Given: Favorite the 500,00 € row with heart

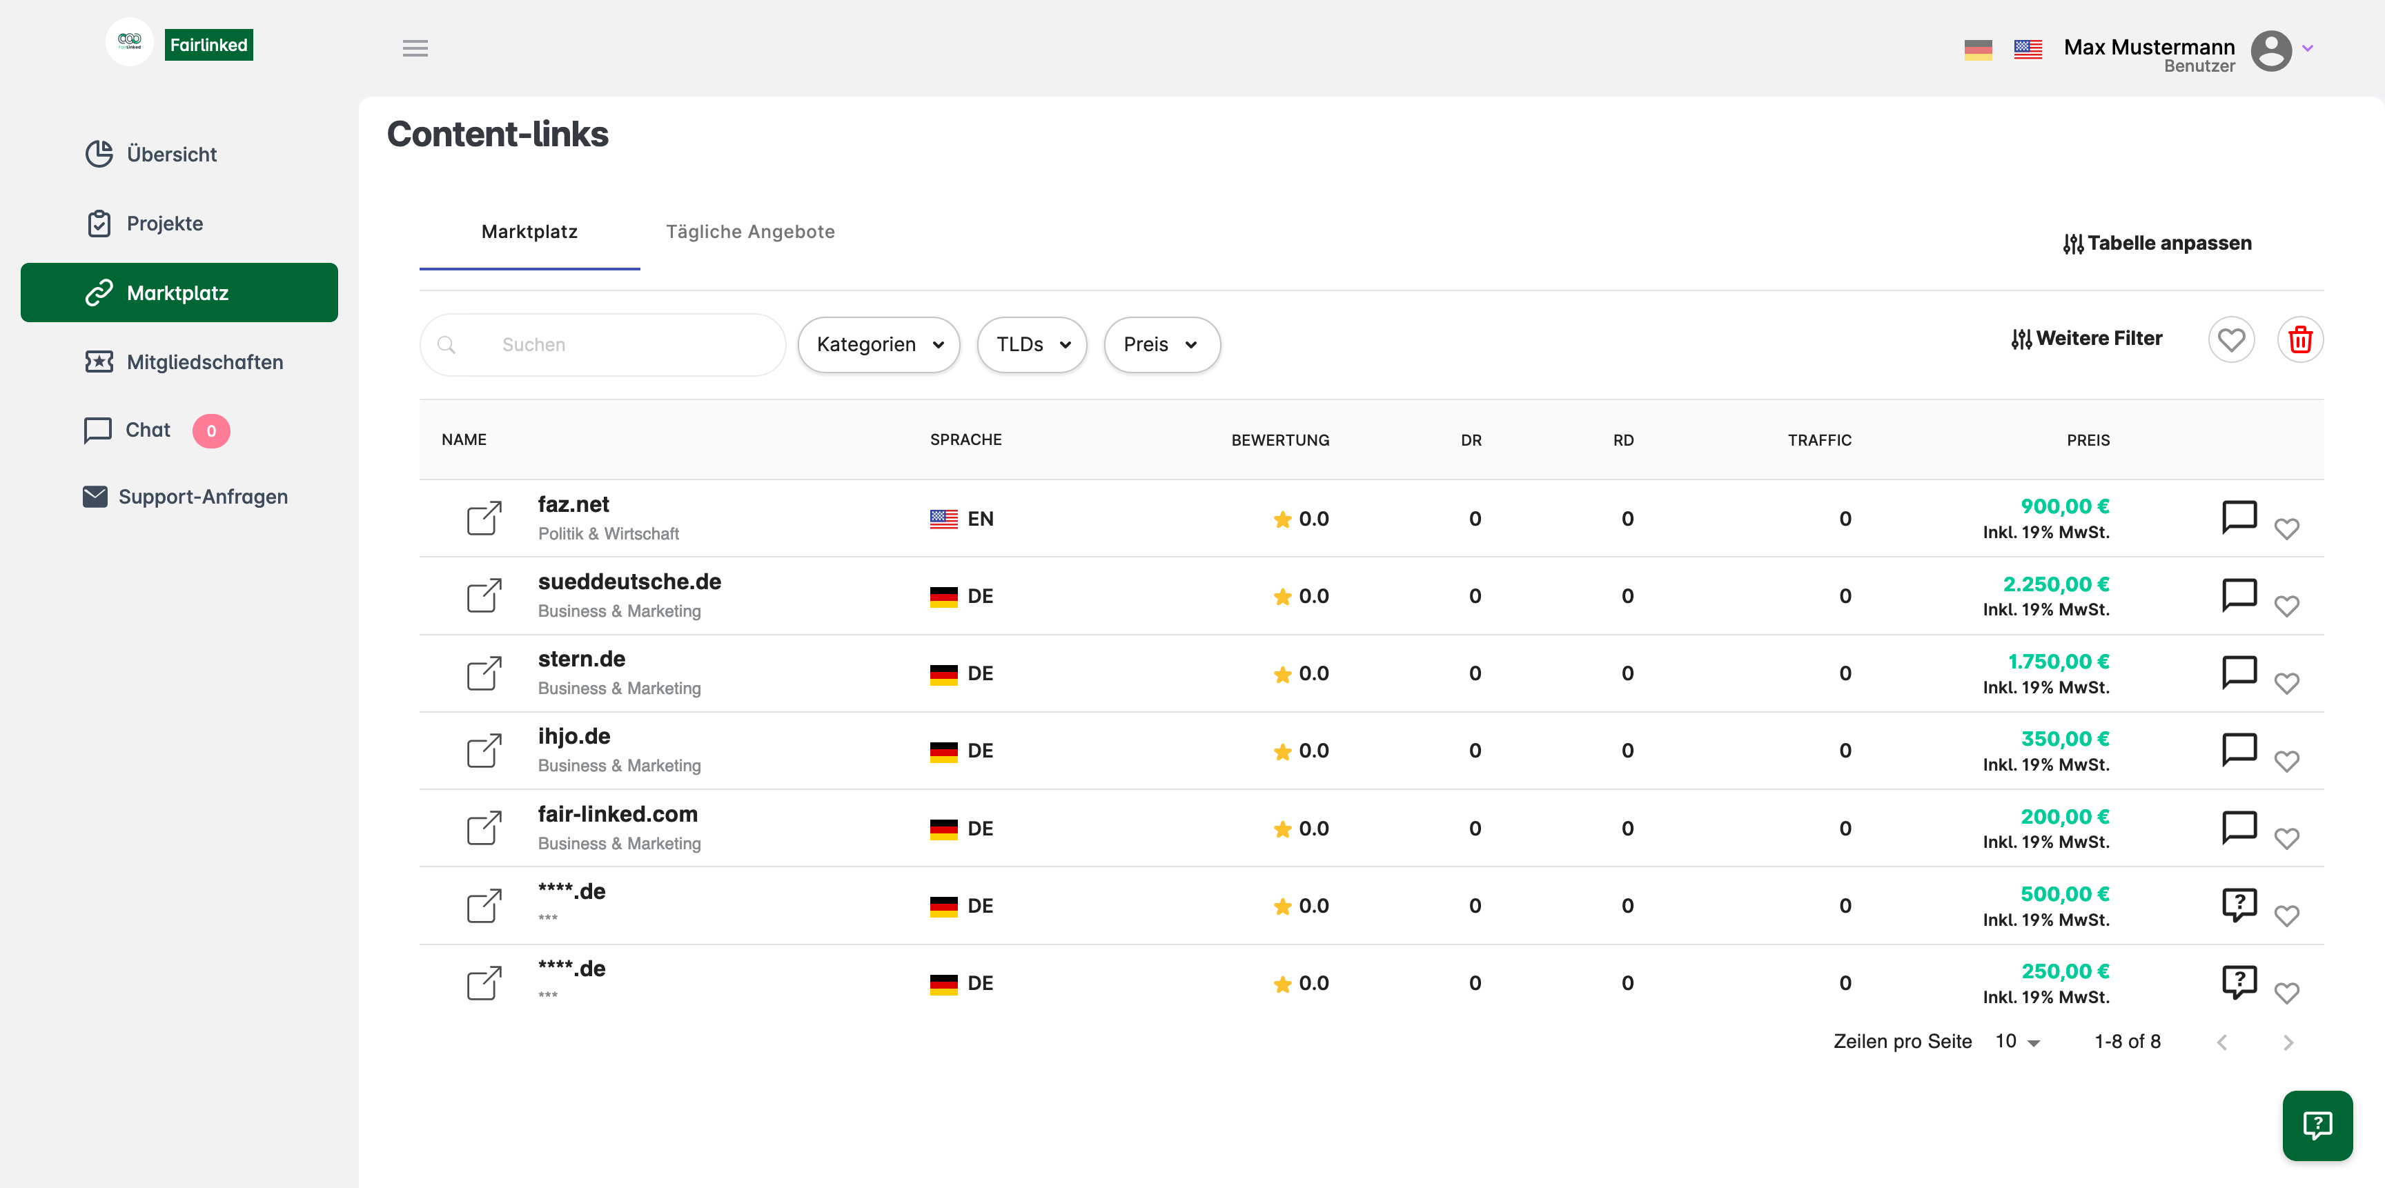Looking at the screenshot, I should [2286, 916].
